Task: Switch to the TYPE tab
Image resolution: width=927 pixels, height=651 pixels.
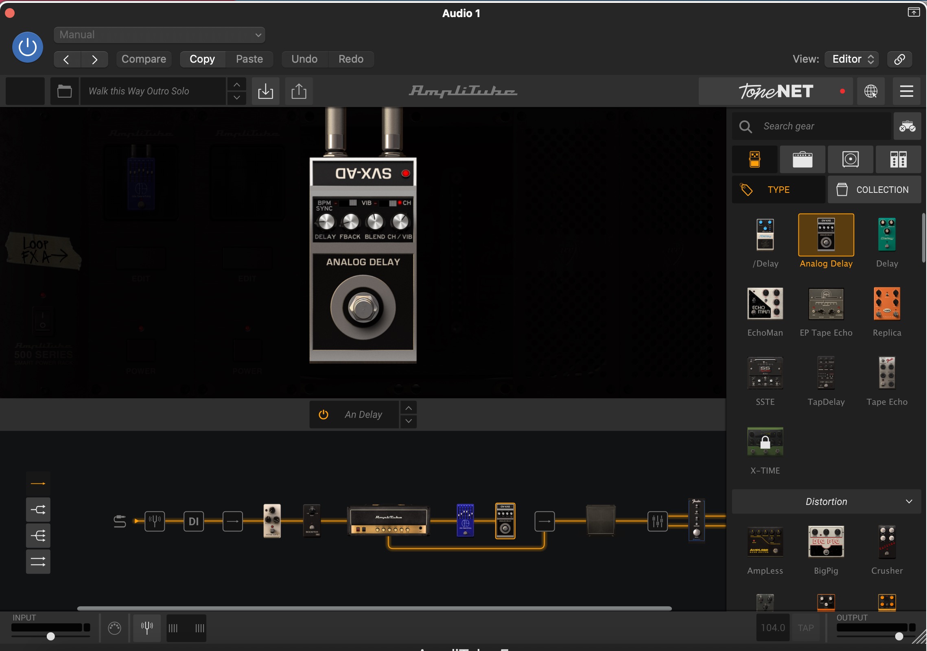Action: click(x=778, y=190)
